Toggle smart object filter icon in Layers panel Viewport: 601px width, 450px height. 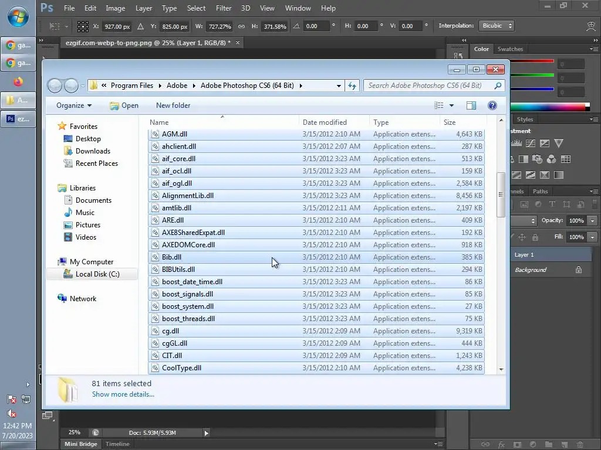[580, 204]
